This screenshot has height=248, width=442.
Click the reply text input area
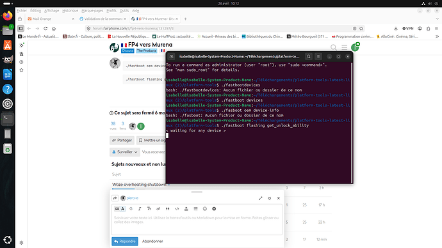coord(197,224)
